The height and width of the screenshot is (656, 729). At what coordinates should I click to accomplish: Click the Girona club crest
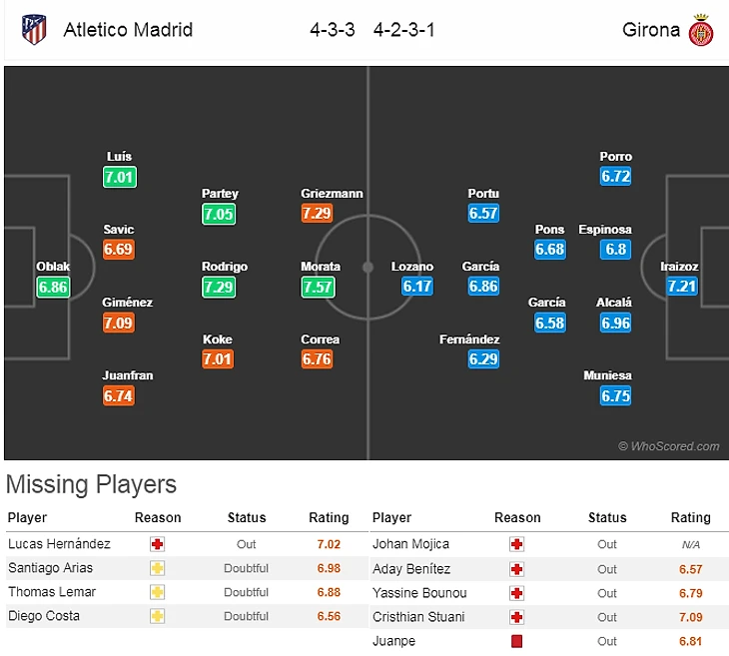pyautogui.click(x=701, y=29)
